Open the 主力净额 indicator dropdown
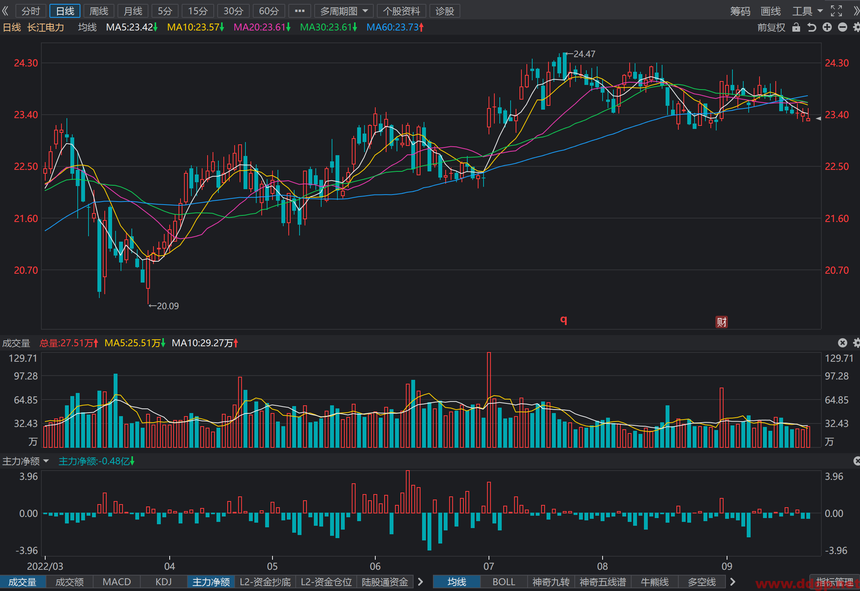This screenshot has width=860, height=591. click(26, 461)
